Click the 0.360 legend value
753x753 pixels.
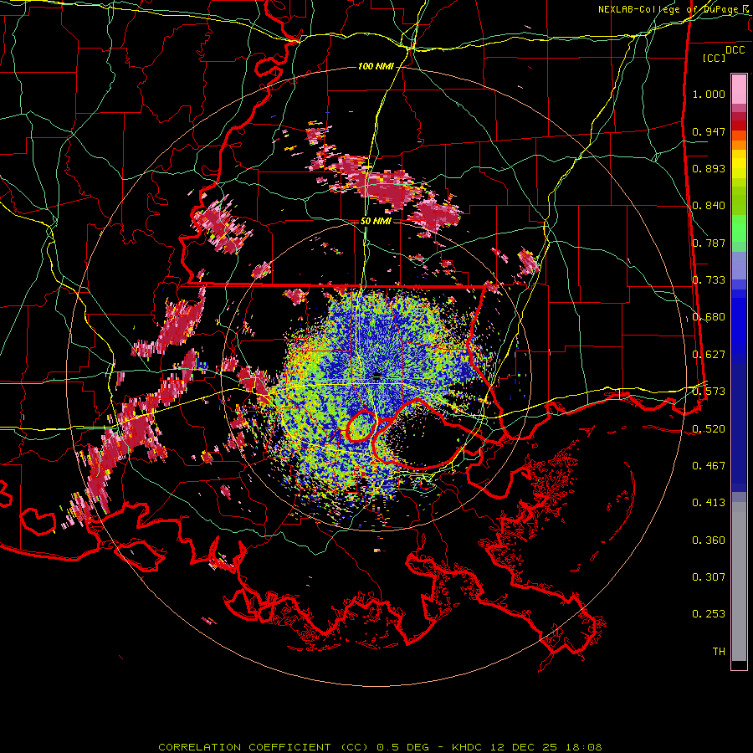709,540
